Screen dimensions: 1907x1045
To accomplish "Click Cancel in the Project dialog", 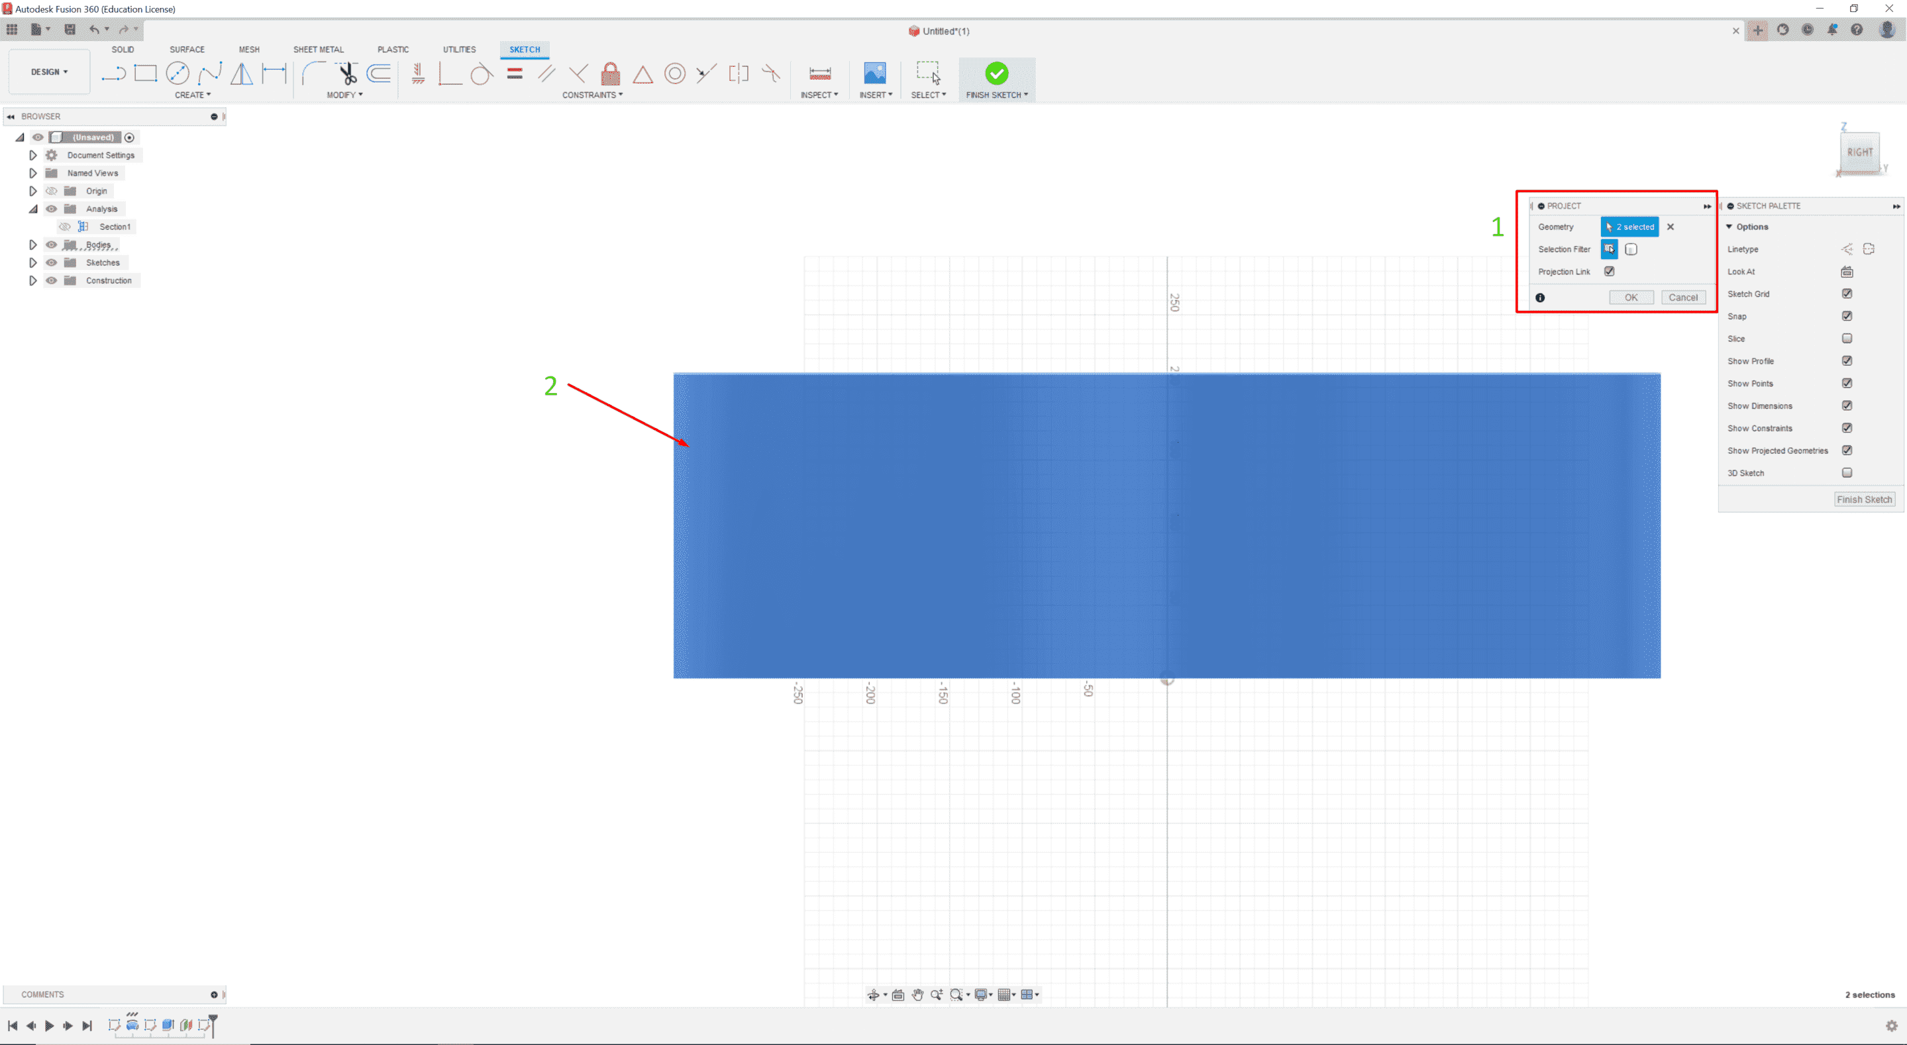I will pyautogui.click(x=1682, y=298).
